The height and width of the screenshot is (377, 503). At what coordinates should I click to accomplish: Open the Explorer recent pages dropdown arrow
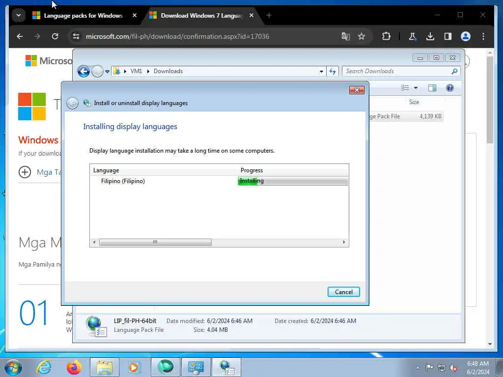click(x=107, y=71)
